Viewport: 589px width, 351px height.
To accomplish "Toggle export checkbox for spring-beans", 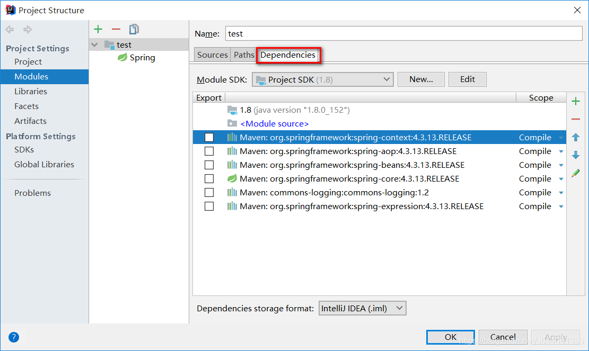I will pos(209,165).
